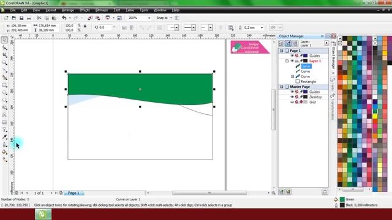Toggle printable icon of Layer 1
Image resolution: width=392 pixels, height=220 pixels.
[296, 61]
